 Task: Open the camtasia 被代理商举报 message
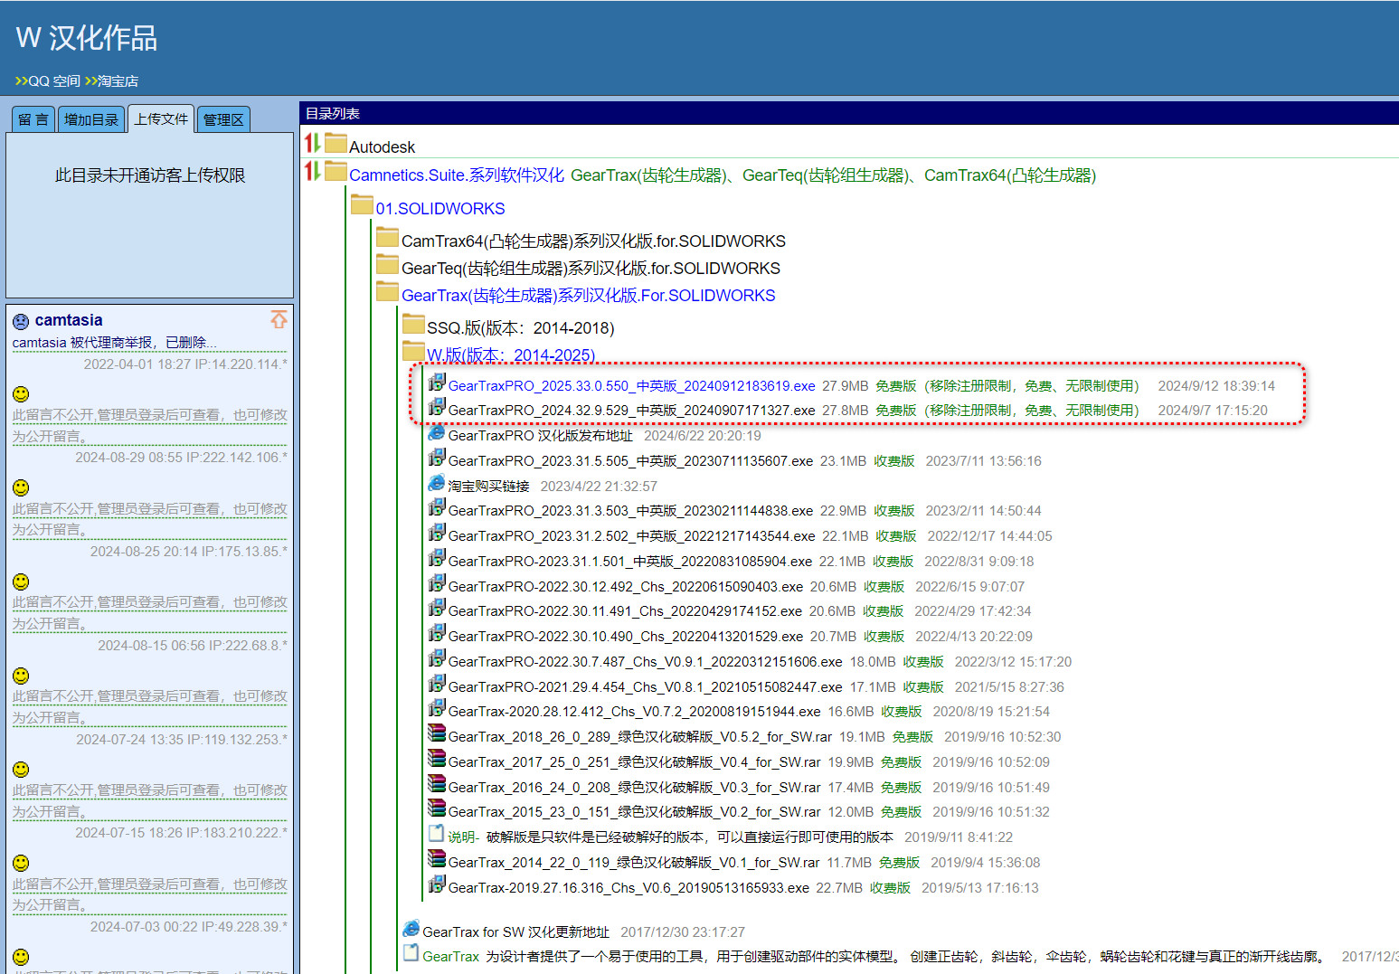pyautogui.click(x=114, y=343)
